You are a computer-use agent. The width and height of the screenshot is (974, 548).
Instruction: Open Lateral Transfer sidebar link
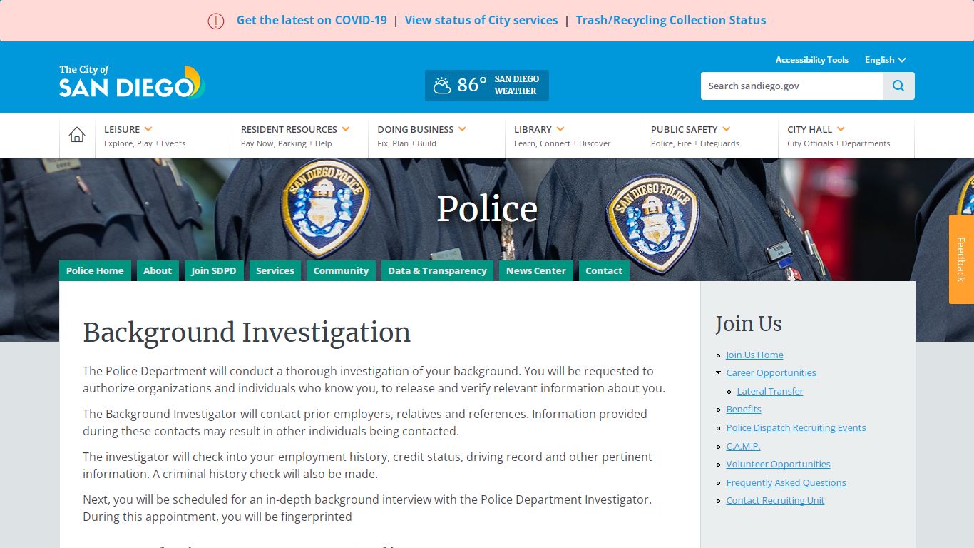pyautogui.click(x=770, y=391)
